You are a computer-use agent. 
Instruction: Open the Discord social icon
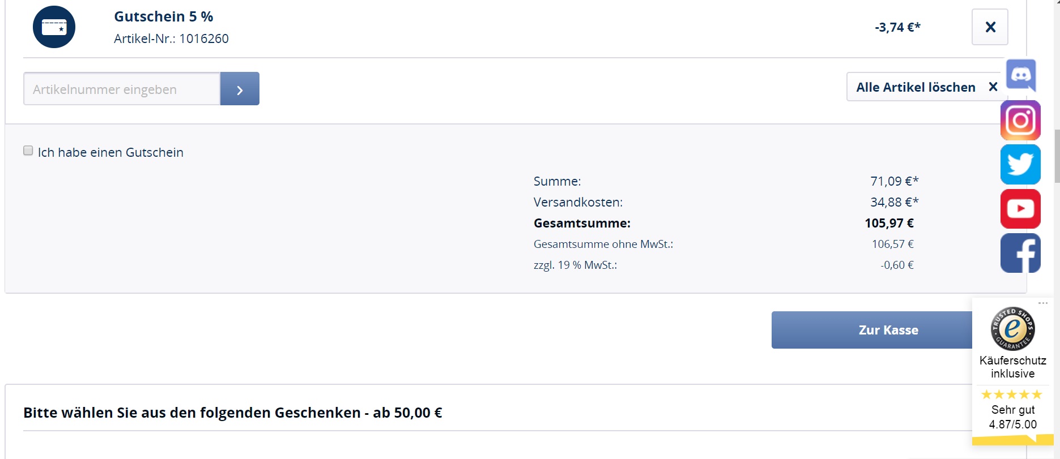coord(1021,74)
